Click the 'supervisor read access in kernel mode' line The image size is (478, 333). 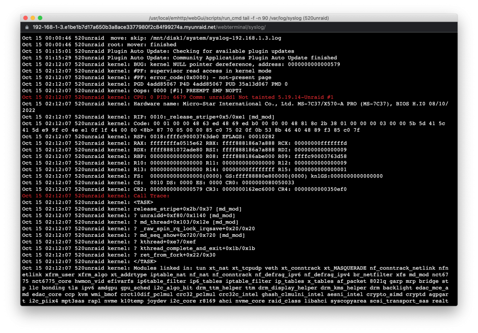pyautogui.click(x=147, y=71)
